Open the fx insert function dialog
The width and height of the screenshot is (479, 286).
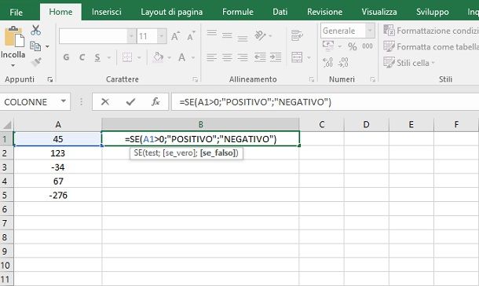click(155, 102)
